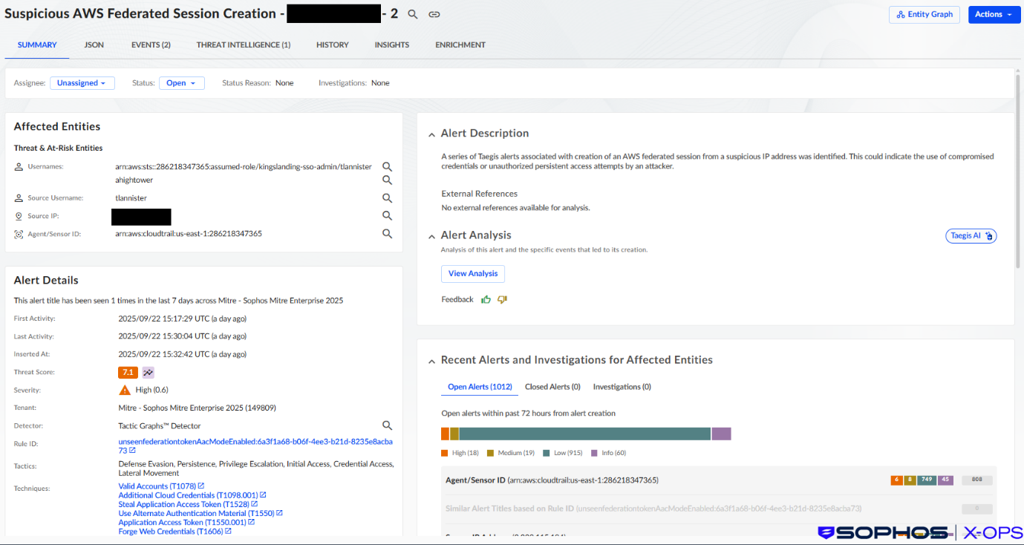Click the Taegis AI sparkle button
This screenshot has height=545, width=1024.
971,235
